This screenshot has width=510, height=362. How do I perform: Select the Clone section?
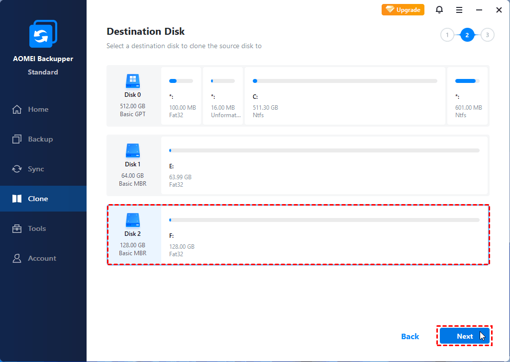tap(43, 199)
